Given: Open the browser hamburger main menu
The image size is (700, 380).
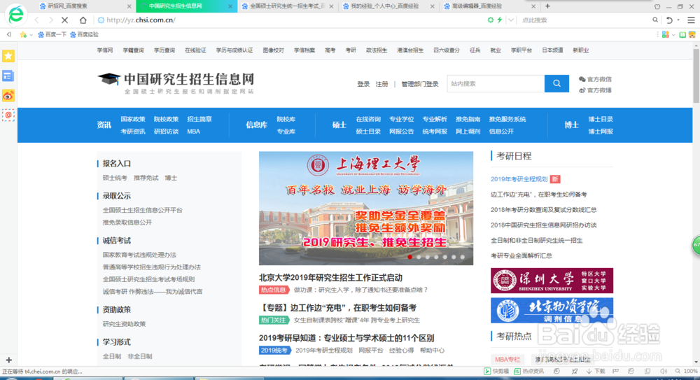Looking at the screenshot, I should pyautogui.click(x=691, y=20).
